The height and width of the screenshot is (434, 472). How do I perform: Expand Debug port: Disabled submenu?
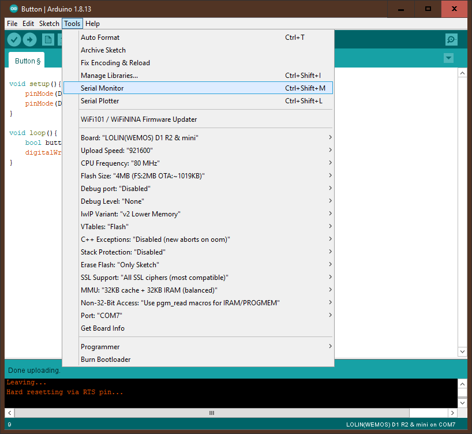(x=198, y=189)
